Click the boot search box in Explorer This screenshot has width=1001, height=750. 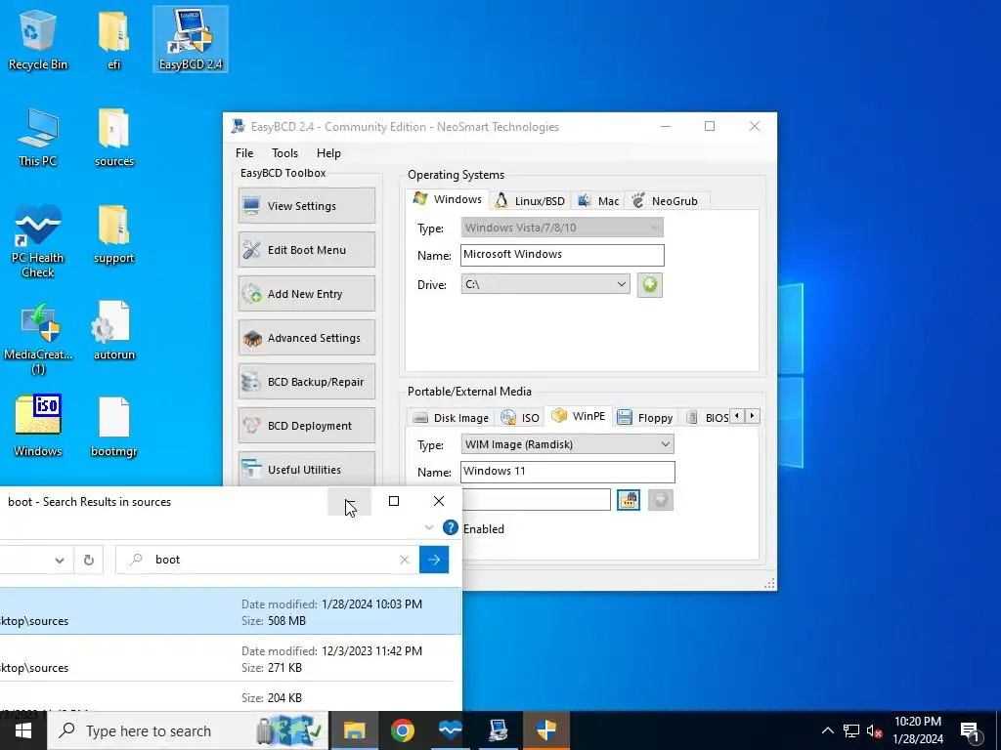[x=268, y=560]
